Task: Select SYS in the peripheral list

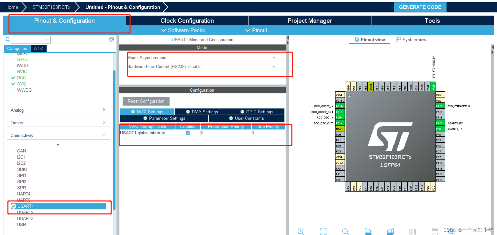Action: [21, 84]
